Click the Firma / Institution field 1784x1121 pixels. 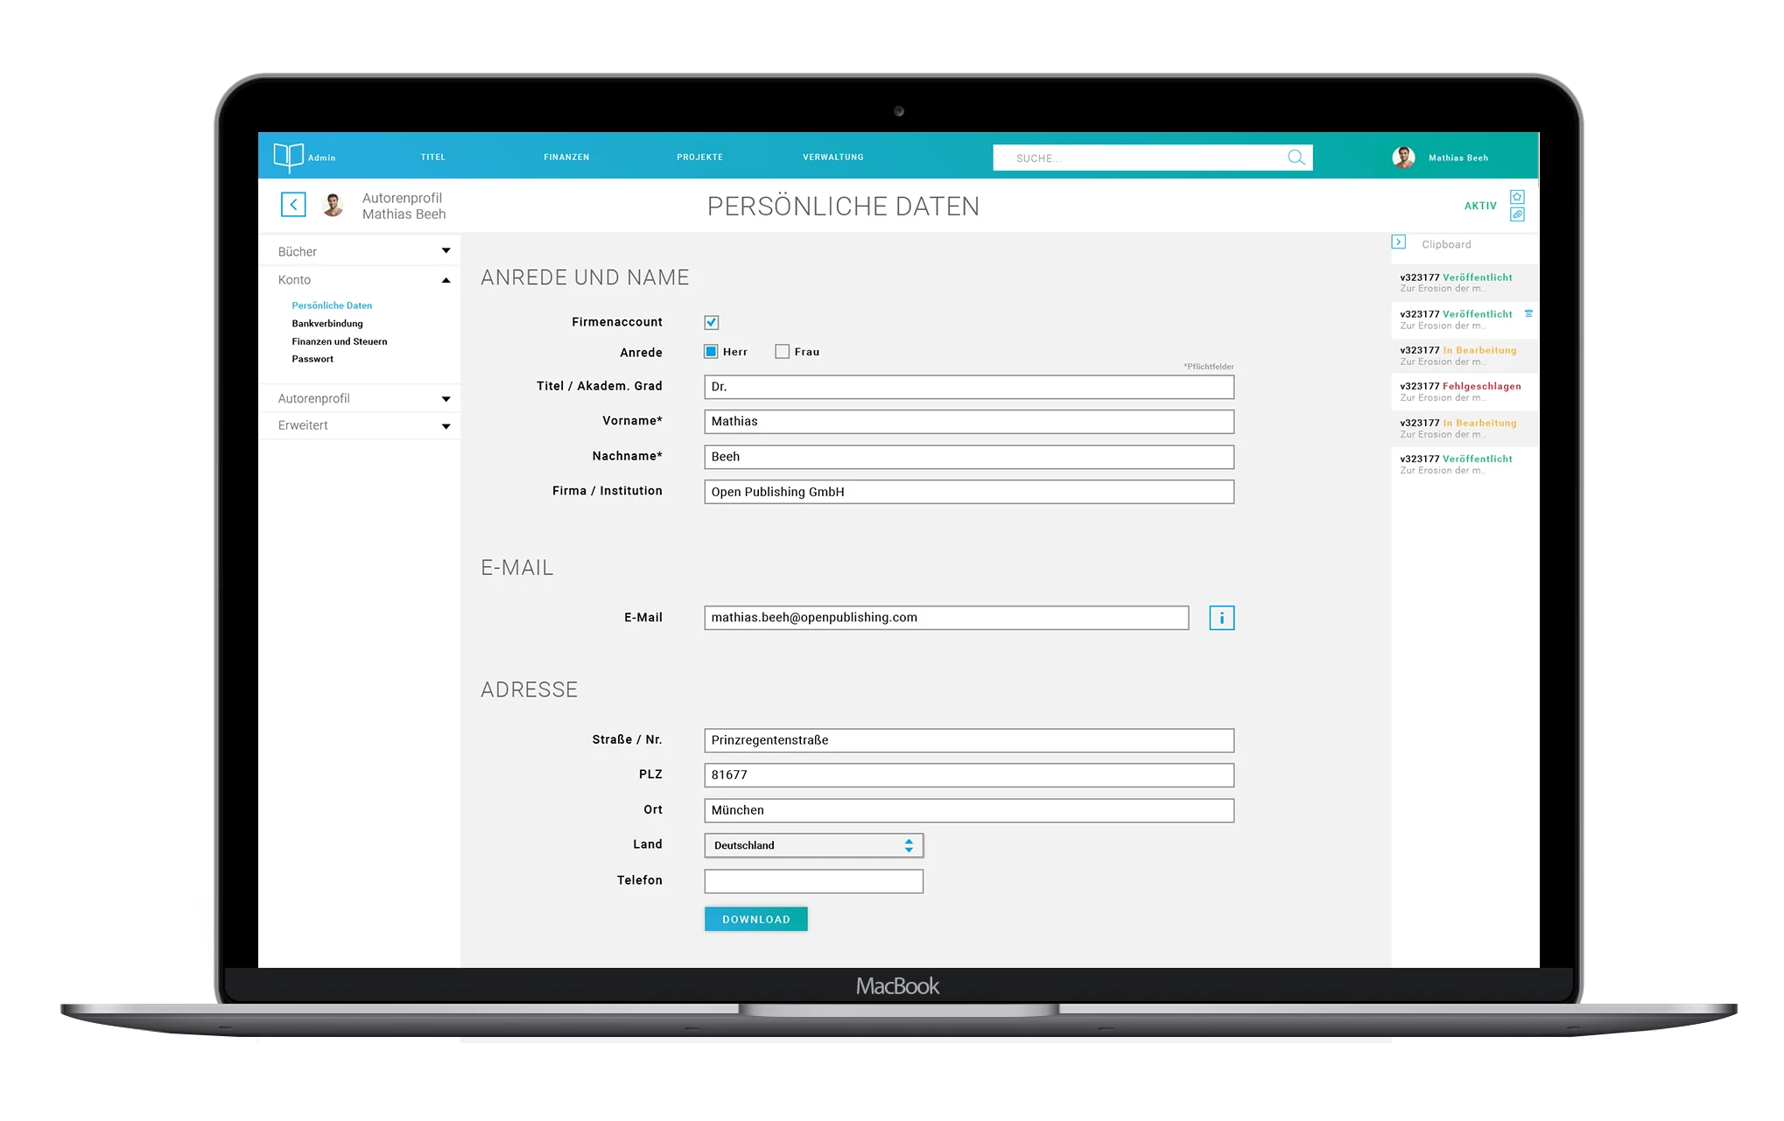pyautogui.click(x=969, y=492)
